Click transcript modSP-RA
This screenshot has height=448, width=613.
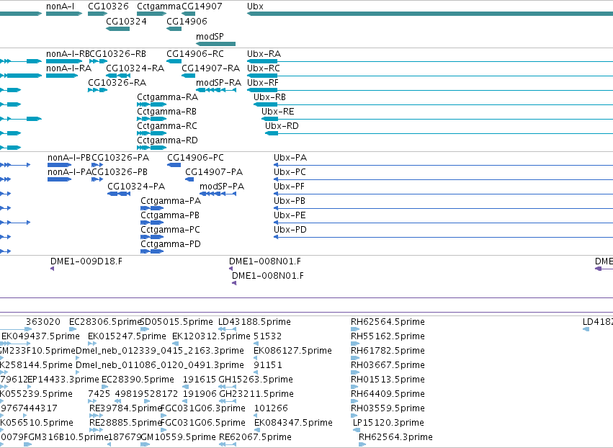218,83
